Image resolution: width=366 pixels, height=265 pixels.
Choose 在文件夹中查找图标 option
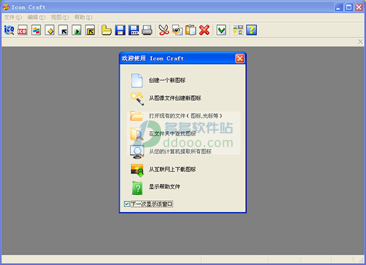[172, 134]
